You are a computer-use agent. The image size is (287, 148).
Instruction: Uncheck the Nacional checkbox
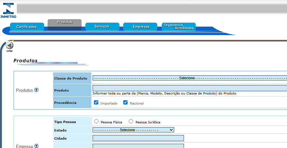(x=125, y=103)
